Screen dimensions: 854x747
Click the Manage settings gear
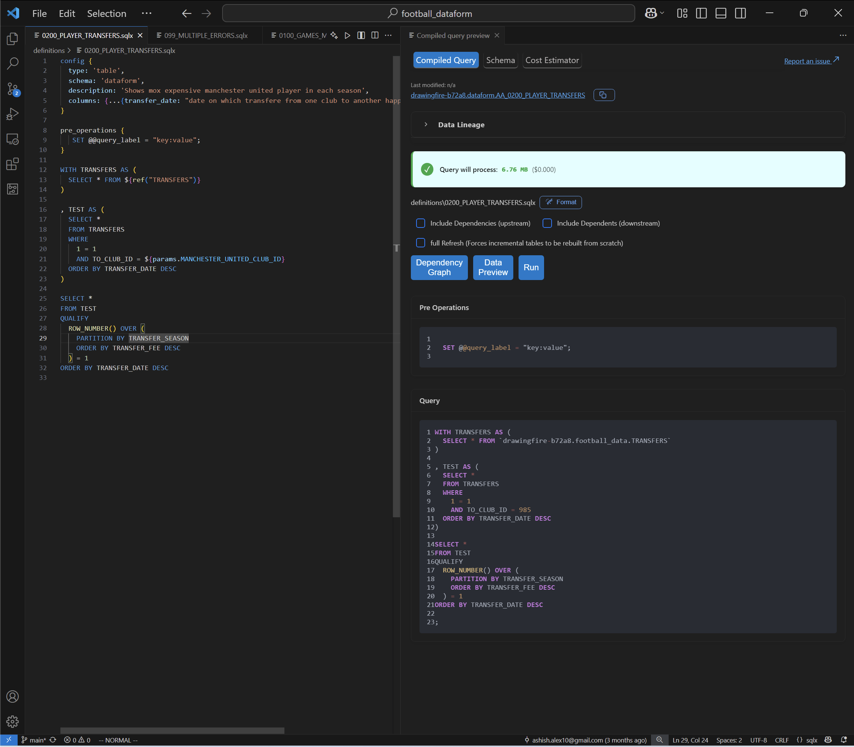(x=12, y=721)
